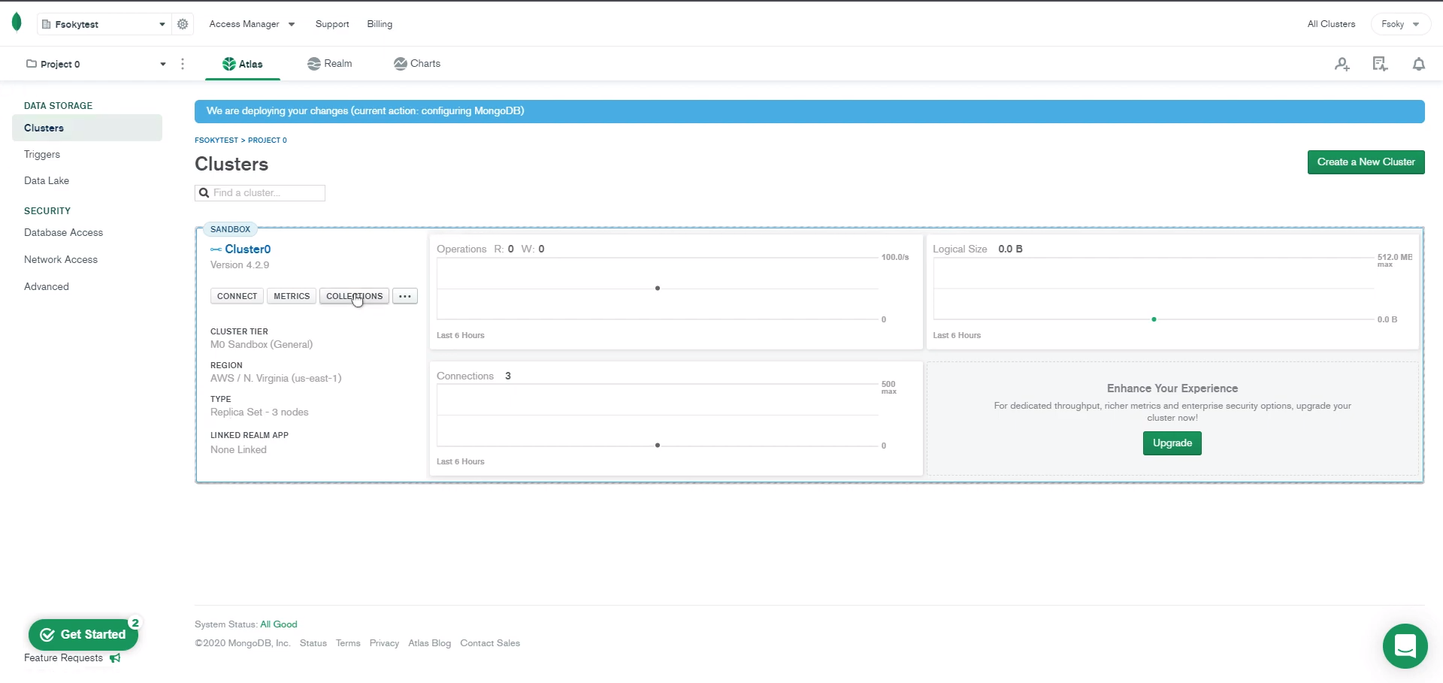
Task: Switch to the Charts tab
Action: [417, 64]
